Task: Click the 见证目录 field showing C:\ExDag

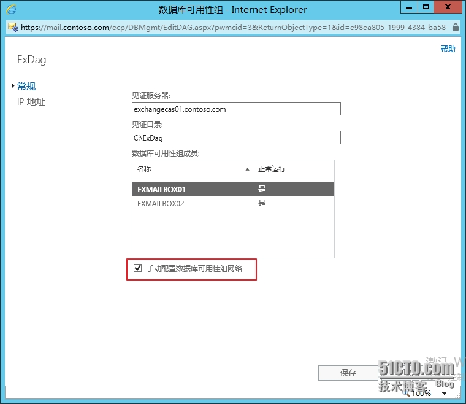Action: [x=236, y=138]
